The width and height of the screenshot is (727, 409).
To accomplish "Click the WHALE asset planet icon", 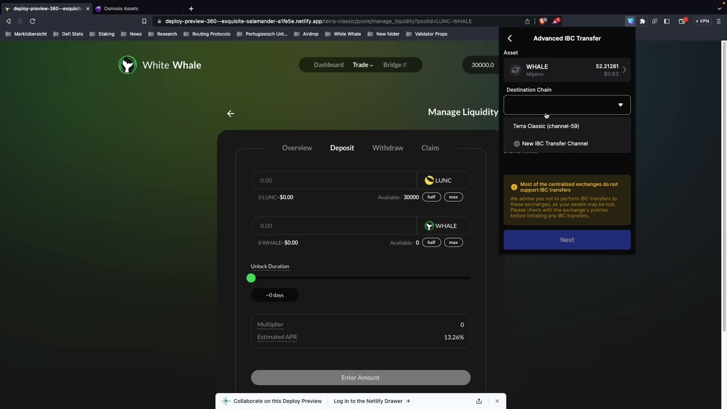I will (516, 70).
